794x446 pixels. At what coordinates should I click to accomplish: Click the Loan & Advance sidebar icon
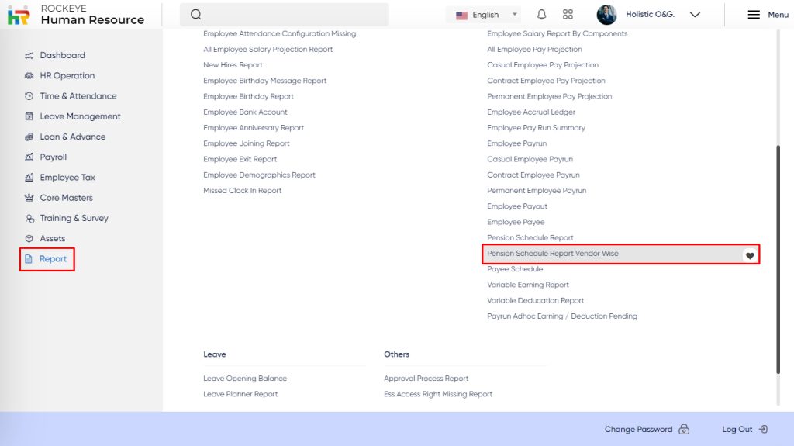click(29, 137)
